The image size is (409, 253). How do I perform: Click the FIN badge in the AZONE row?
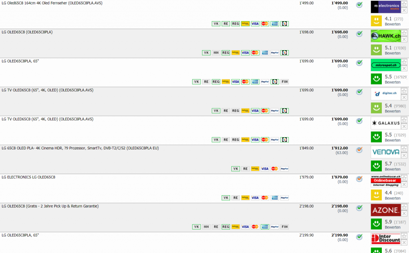[x=284, y=227]
